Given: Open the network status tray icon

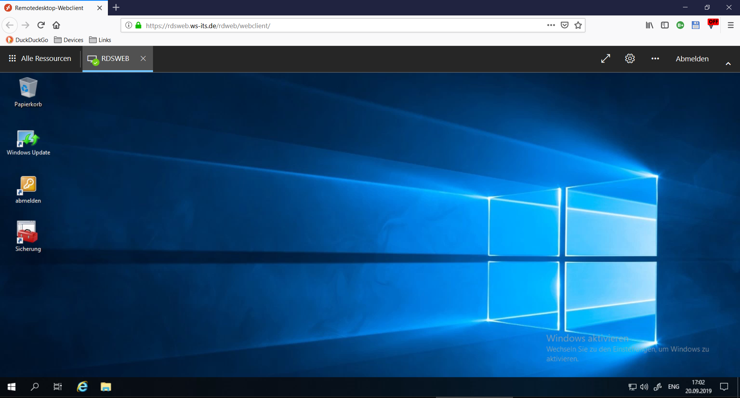Looking at the screenshot, I should tap(632, 386).
